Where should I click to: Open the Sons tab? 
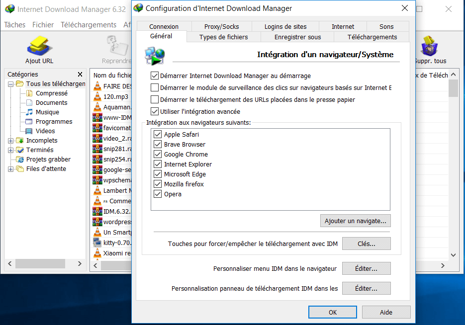click(386, 27)
